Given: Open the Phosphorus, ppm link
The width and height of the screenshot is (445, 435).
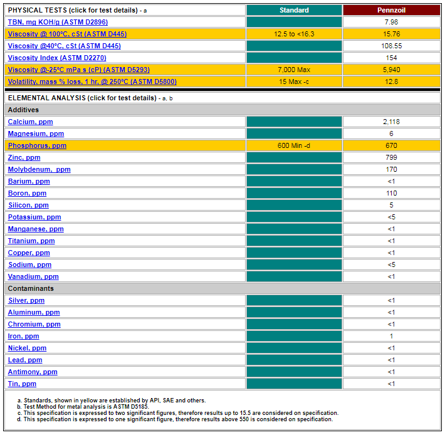Looking at the screenshot, I should 37,145.
